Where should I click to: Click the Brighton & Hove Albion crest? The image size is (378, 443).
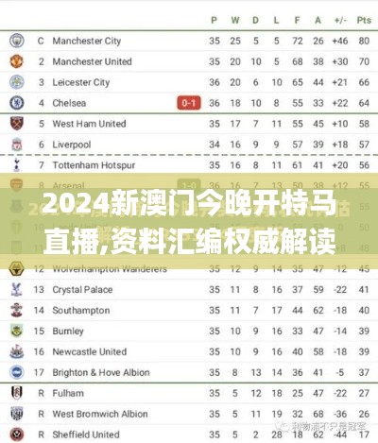(16, 372)
